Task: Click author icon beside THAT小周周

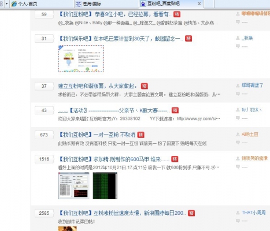Action: pyautogui.click(x=238, y=213)
